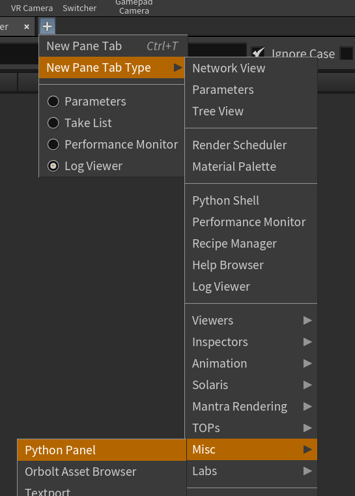This screenshot has height=496, width=355.
Task: Select the Log Viewer radio button
Action: 53,166
